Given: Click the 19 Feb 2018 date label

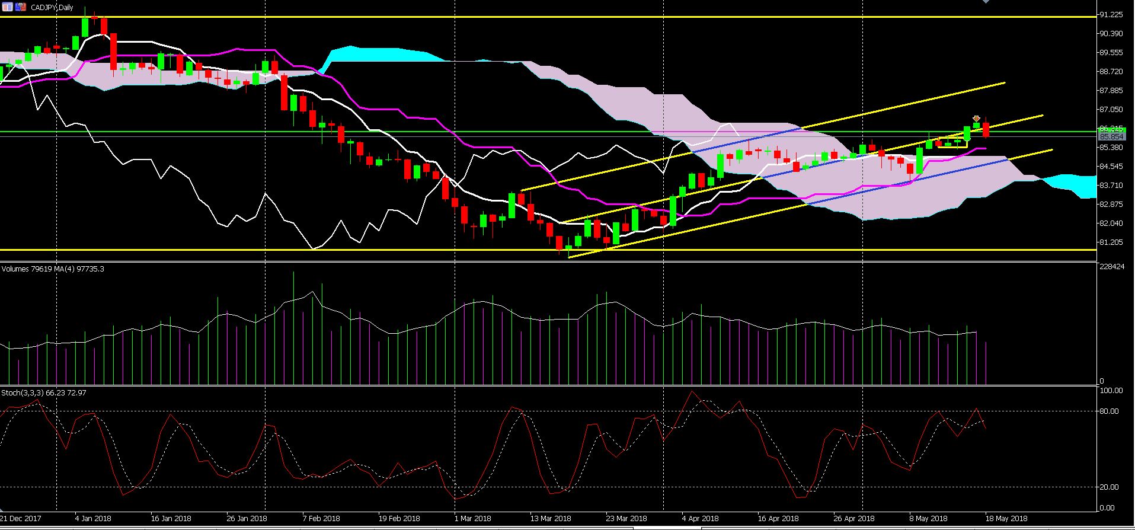Looking at the screenshot, I should tap(399, 519).
